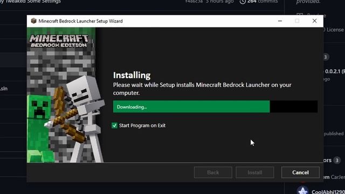Image resolution: width=345 pixels, height=194 pixels.
Task: Cancel the Minecraft Bedrock Launcher installation
Action: click(300, 172)
